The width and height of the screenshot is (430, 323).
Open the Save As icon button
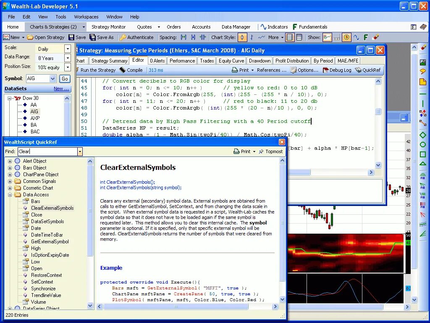(102, 37)
